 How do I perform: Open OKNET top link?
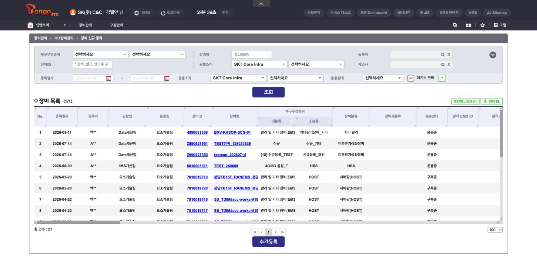coord(403,13)
